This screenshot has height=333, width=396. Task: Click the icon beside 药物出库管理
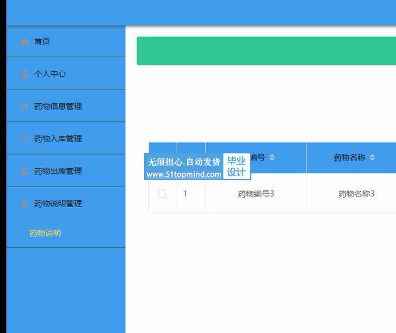tap(24, 171)
